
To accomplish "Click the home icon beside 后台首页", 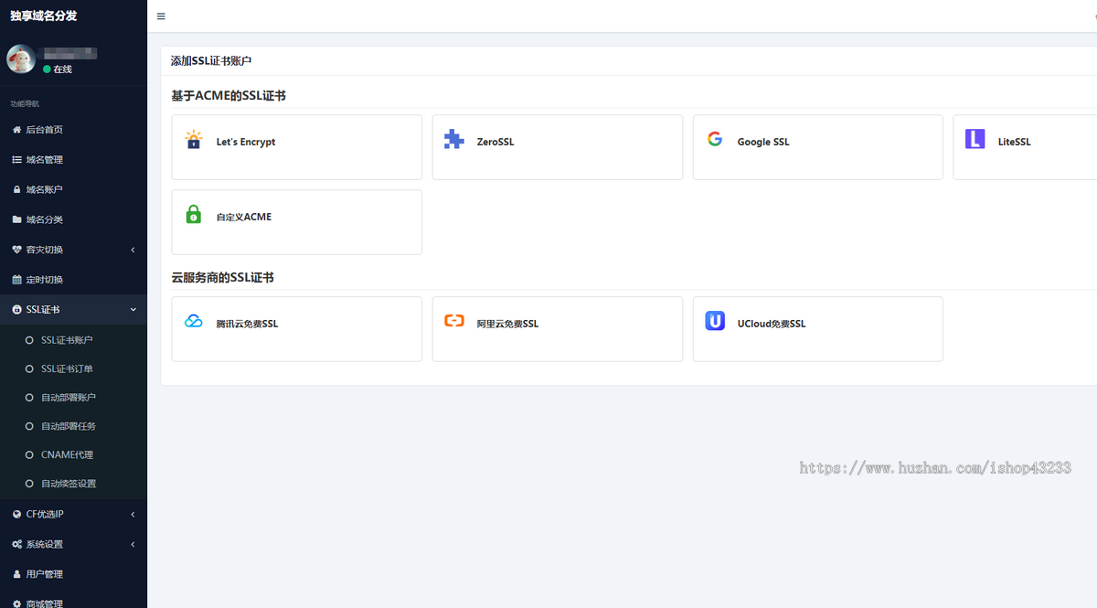I will pyautogui.click(x=16, y=130).
